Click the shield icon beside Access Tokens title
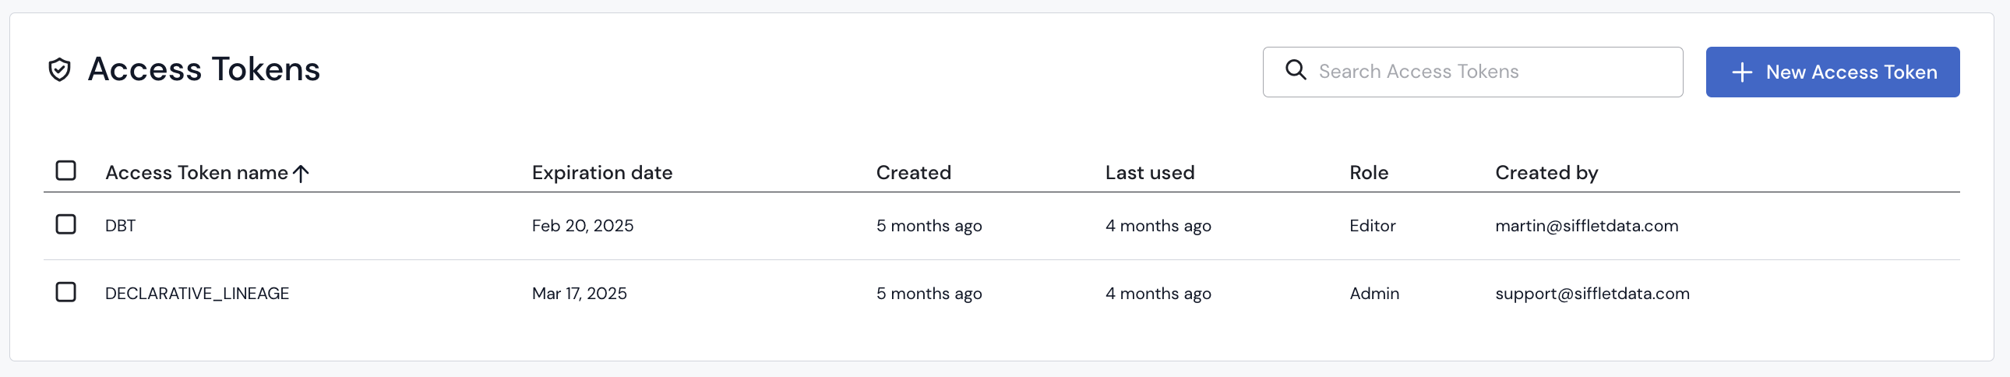2010x377 pixels. pyautogui.click(x=59, y=70)
